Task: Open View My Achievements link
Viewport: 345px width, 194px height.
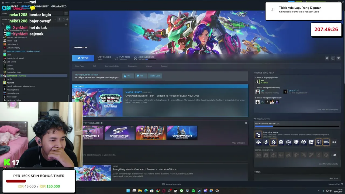Action: click(328, 164)
